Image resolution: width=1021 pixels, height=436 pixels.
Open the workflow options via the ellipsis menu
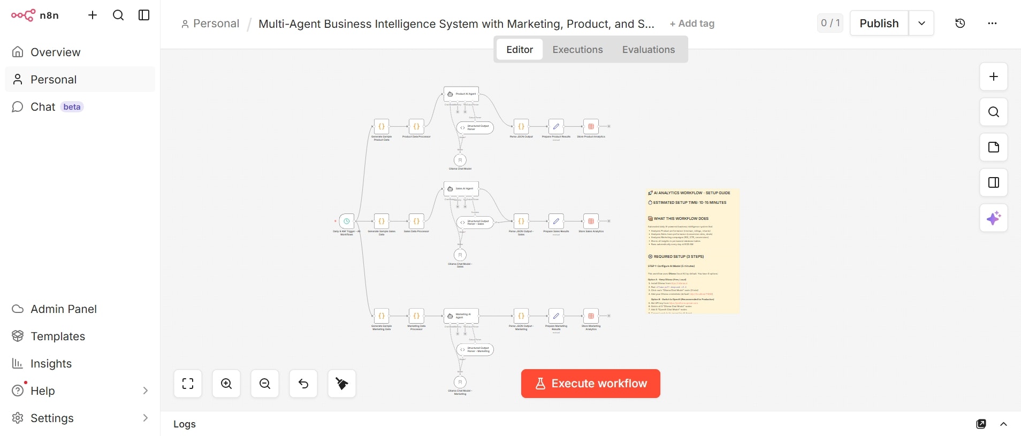tap(993, 23)
